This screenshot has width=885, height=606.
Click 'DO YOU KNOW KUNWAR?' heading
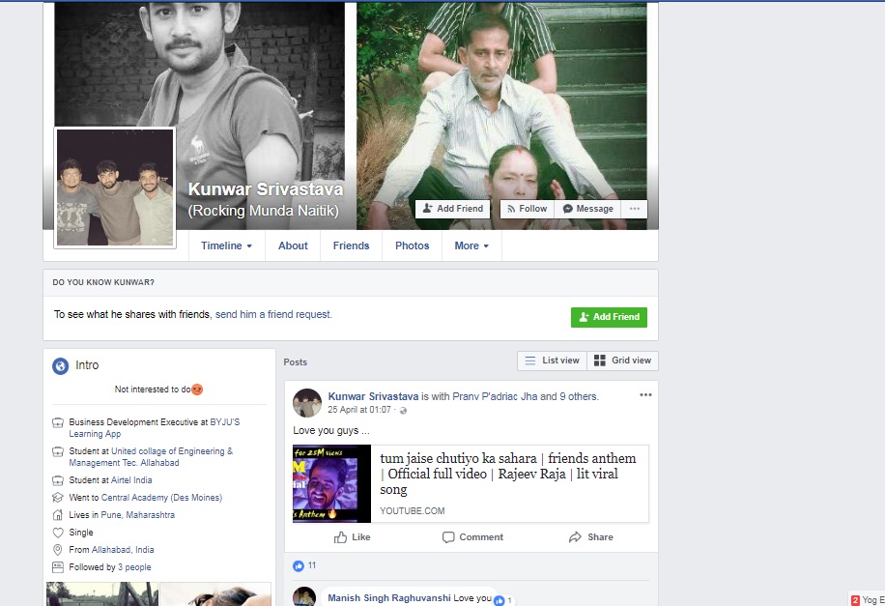[x=103, y=282]
